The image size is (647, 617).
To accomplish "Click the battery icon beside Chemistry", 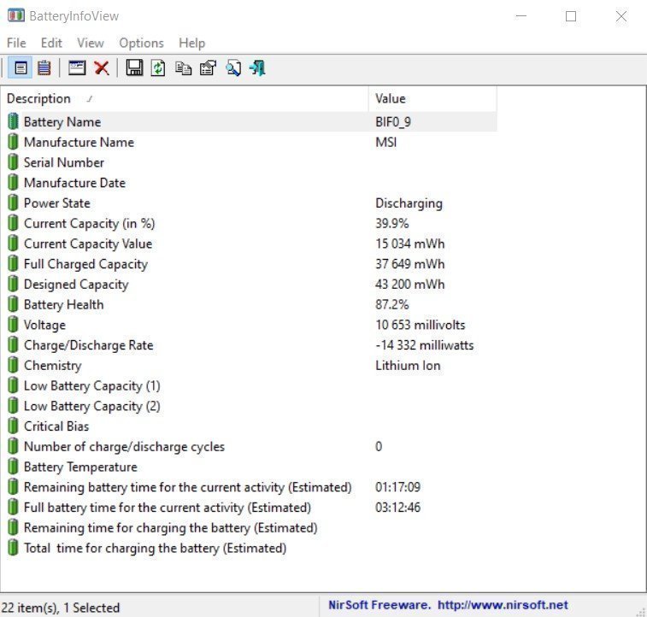I will [13, 365].
